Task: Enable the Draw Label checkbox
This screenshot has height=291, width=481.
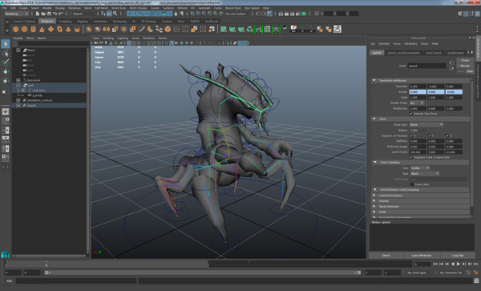Action: pos(412,184)
